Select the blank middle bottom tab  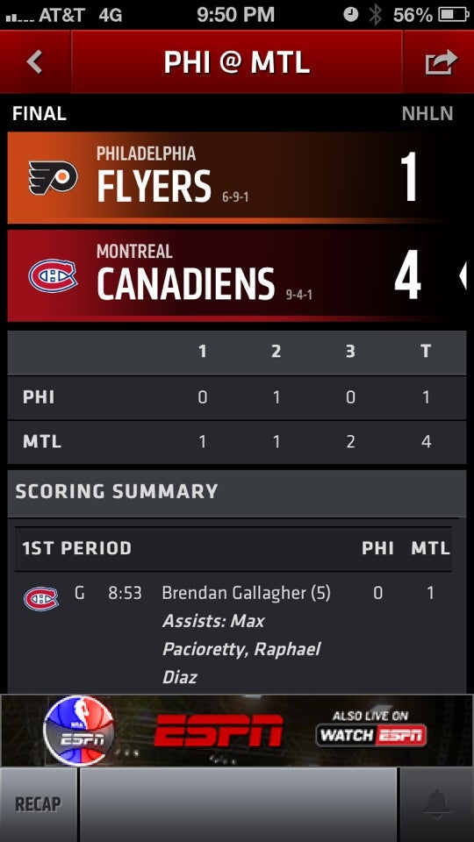pyautogui.click(x=238, y=804)
